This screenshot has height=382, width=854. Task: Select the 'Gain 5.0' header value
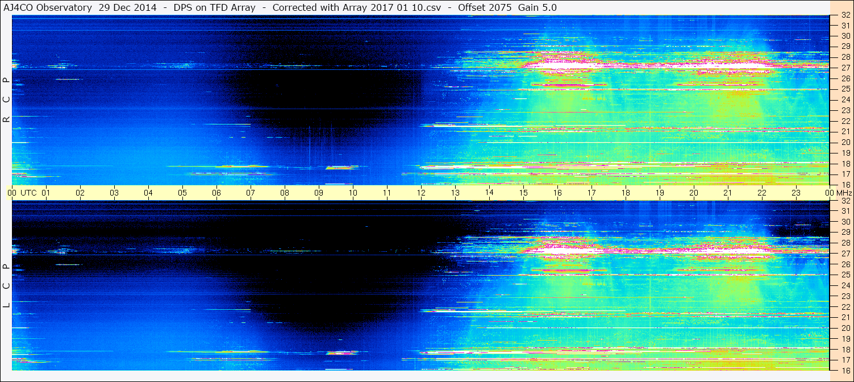coord(538,8)
